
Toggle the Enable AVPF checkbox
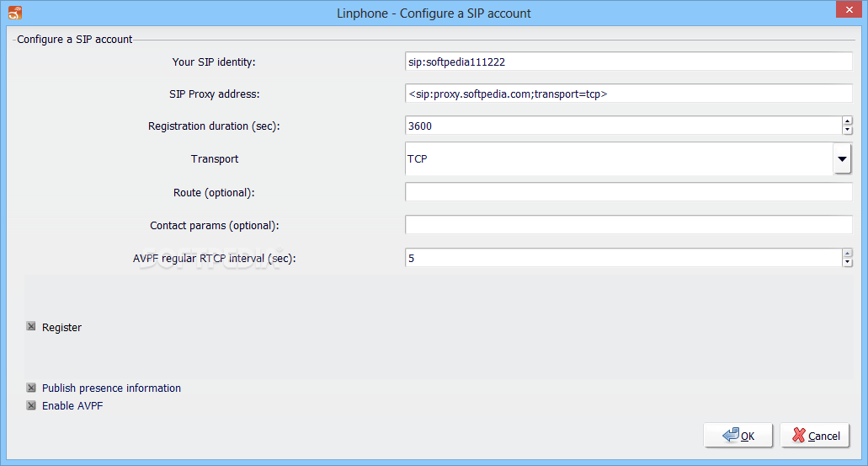tap(31, 405)
